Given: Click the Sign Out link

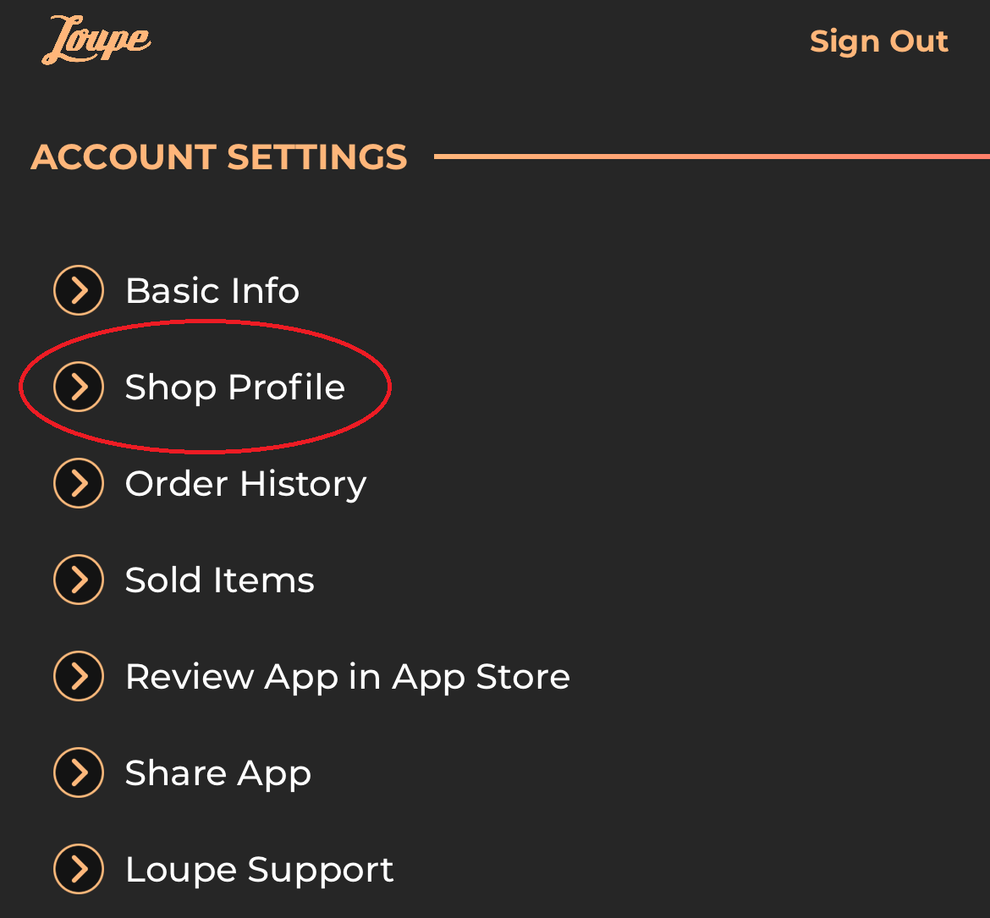Looking at the screenshot, I should (x=879, y=41).
